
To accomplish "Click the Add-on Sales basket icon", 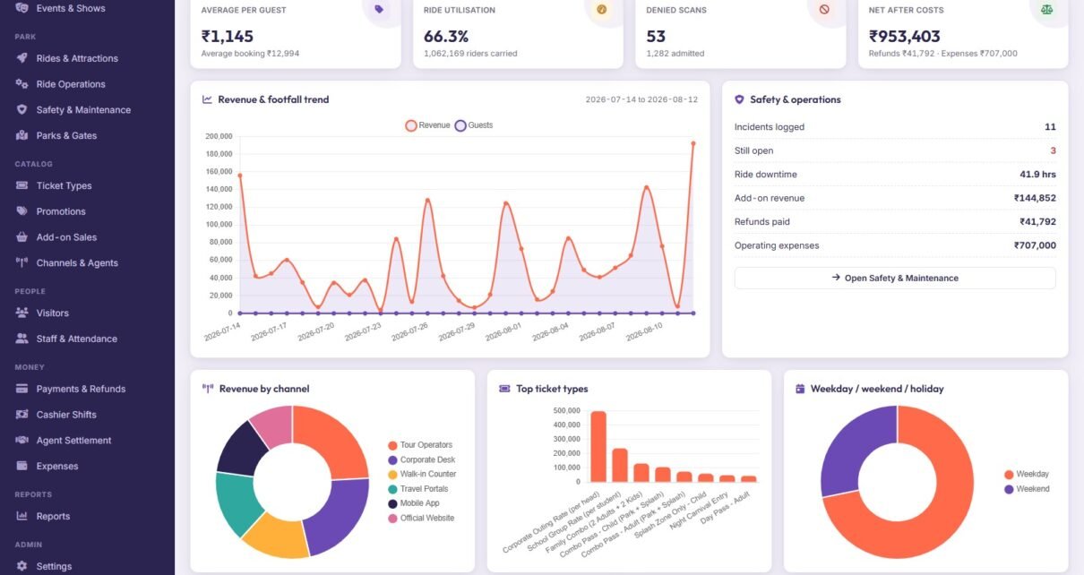I will coord(22,237).
